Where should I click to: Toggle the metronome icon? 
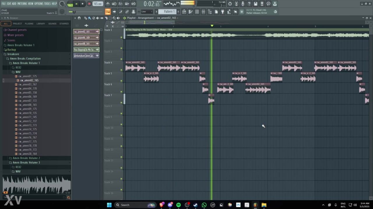[x=108, y=4]
